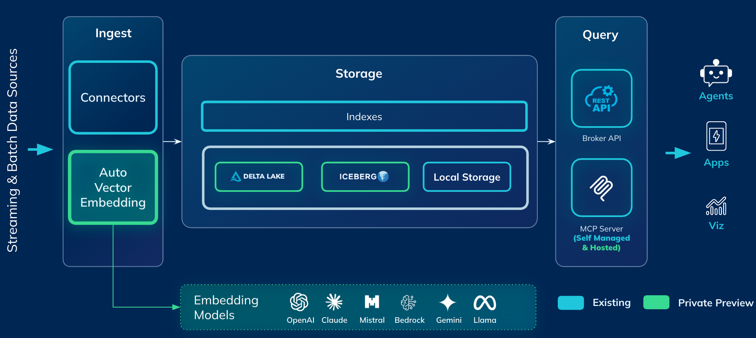Click the Iceberg globe logo
Image resolution: width=756 pixels, height=338 pixels.
click(x=383, y=177)
